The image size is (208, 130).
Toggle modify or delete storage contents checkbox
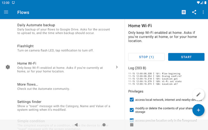[x=132, y=110]
